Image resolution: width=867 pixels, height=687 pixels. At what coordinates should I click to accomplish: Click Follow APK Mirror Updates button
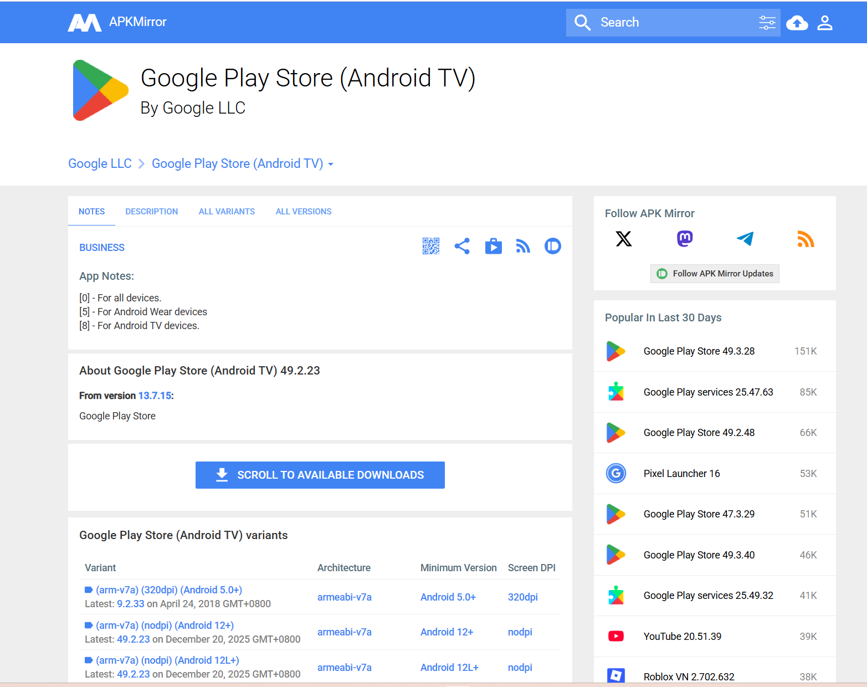[x=715, y=274]
